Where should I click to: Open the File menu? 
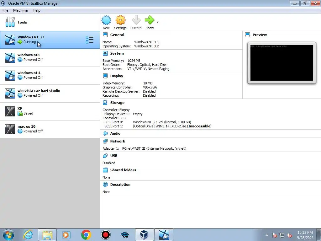pos(5,10)
